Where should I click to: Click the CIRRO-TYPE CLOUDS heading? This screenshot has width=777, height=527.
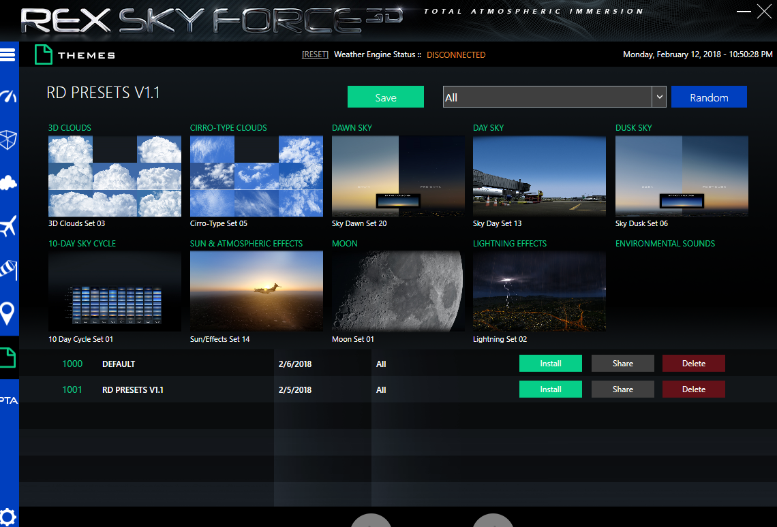(x=228, y=128)
